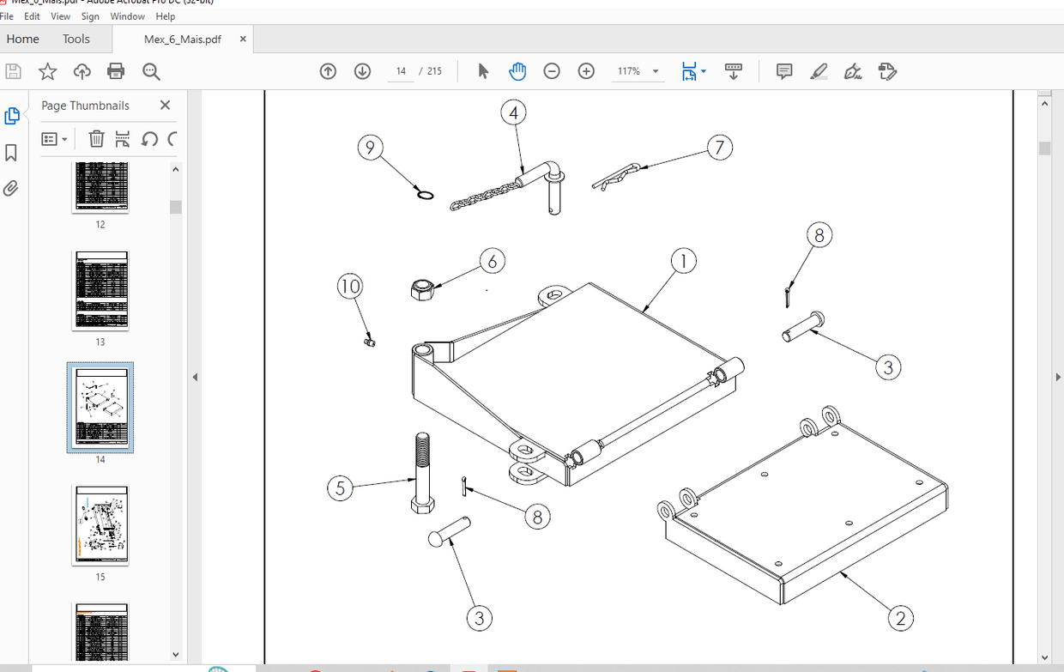Screen dimensions: 1064x672
Task: Close the Page Thumbnails pane
Action: click(165, 106)
